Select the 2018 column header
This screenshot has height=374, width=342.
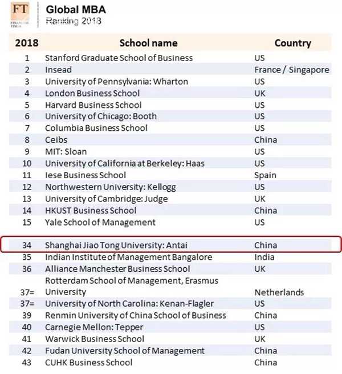click(27, 43)
